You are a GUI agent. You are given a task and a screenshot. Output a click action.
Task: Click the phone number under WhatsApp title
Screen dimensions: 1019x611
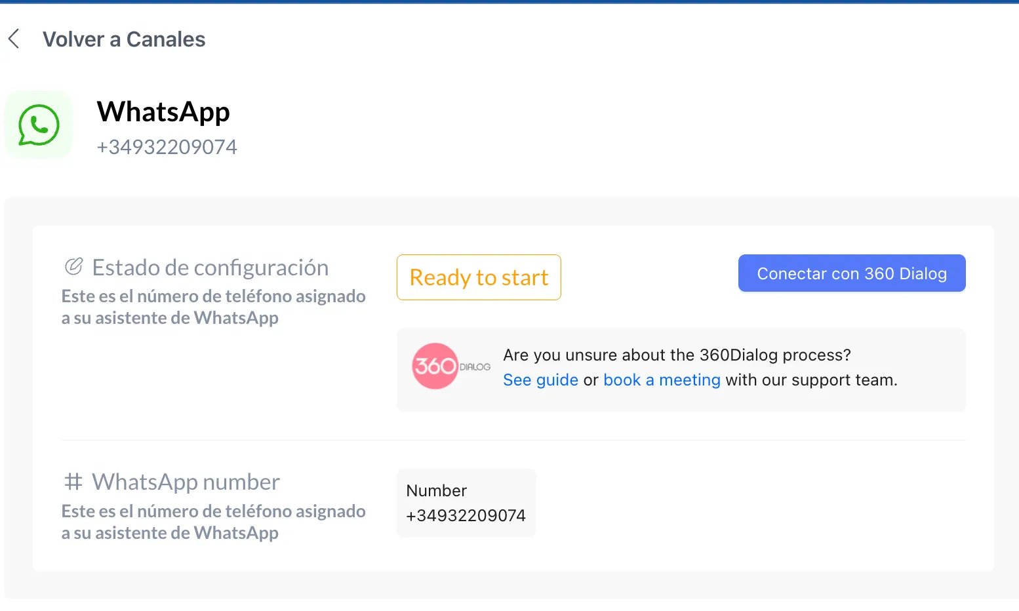(x=167, y=147)
